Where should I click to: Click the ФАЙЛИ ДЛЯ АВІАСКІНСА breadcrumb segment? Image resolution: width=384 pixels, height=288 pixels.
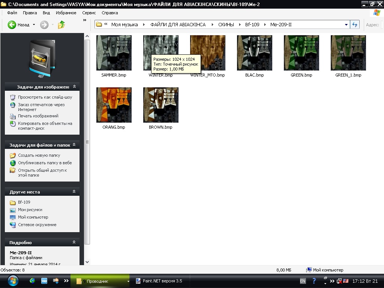click(178, 24)
